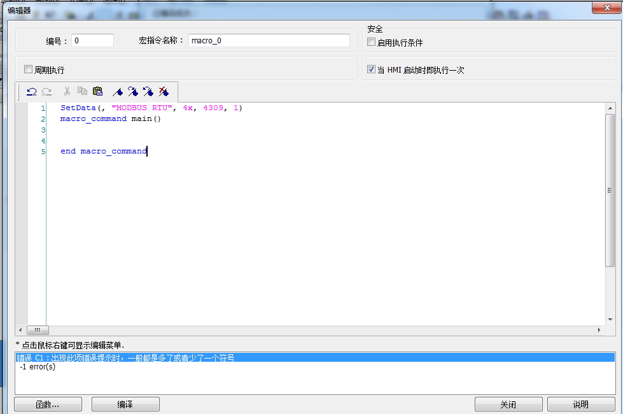Jump to next bookmark flag icon
Viewport: 623px width, 414px height.
(x=132, y=92)
